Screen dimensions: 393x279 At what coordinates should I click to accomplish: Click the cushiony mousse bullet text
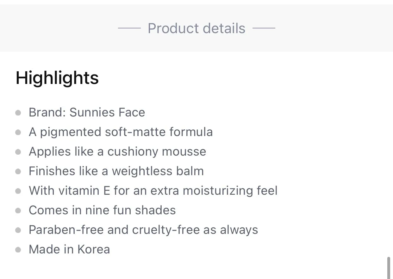[117, 151]
